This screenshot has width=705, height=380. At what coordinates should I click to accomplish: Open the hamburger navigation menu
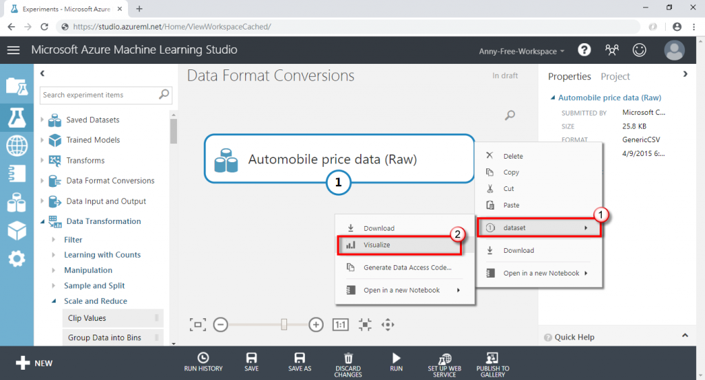[x=14, y=50]
